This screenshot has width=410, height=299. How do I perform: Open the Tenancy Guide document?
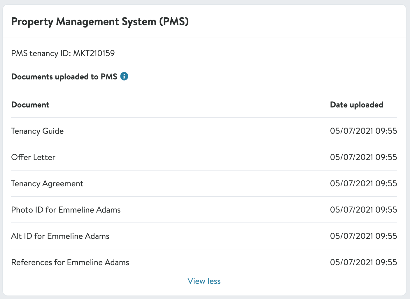(37, 131)
